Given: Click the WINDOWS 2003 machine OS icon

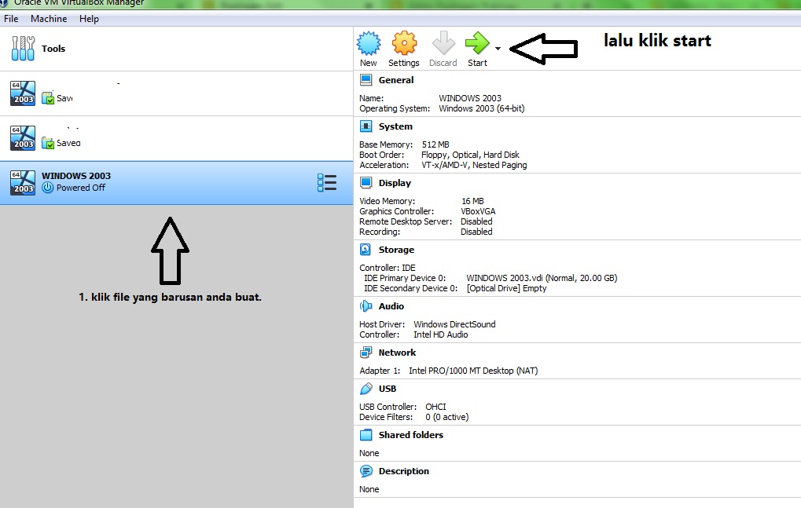Looking at the screenshot, I should pyautogui.click(x=23, y=183).
